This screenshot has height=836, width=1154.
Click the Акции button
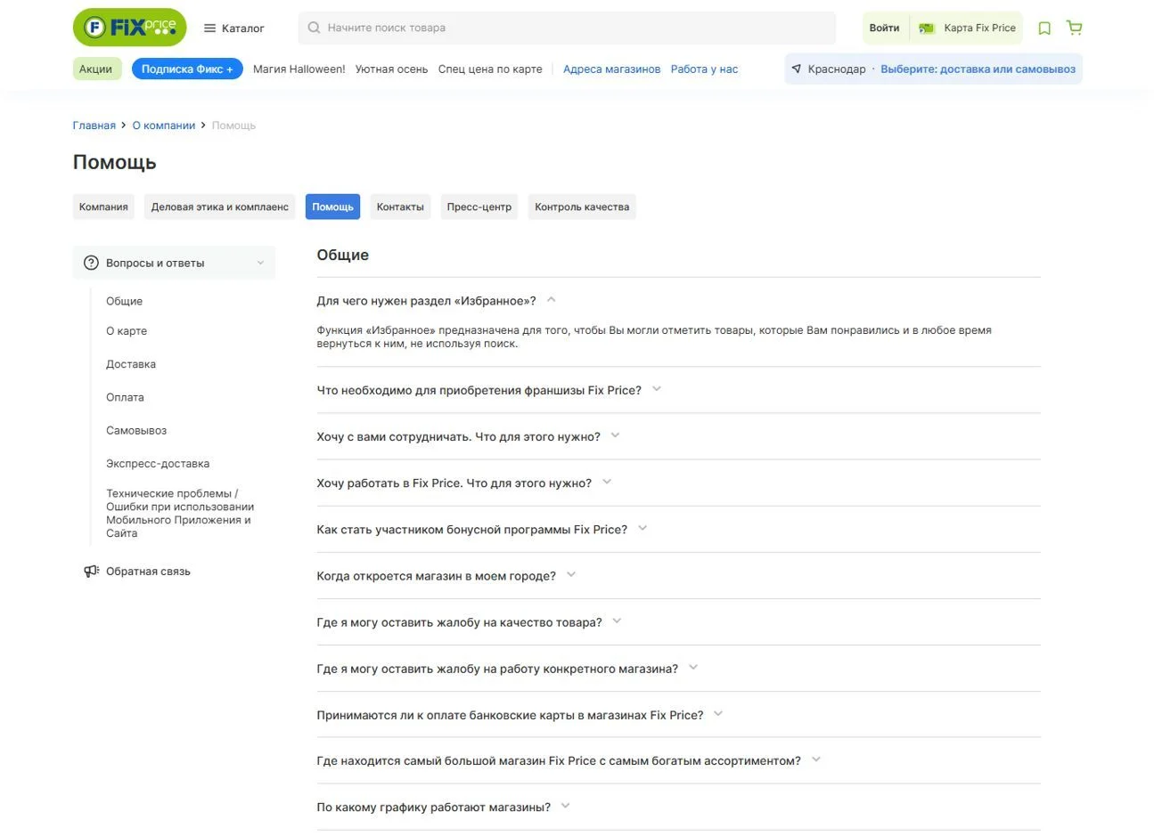point(96,69)
